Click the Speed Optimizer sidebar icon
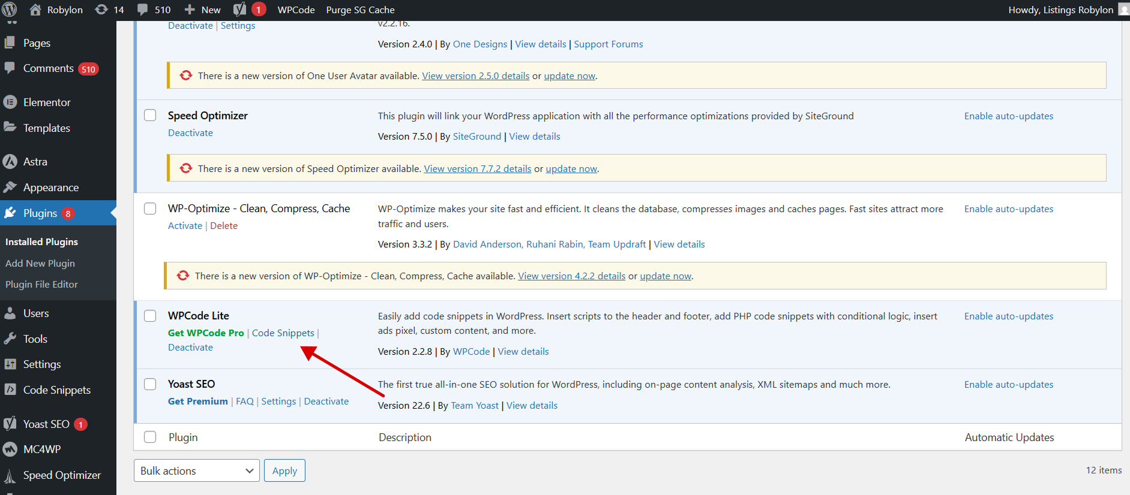The width and height of the screenshot is (1130, 495). click(10, 476)
